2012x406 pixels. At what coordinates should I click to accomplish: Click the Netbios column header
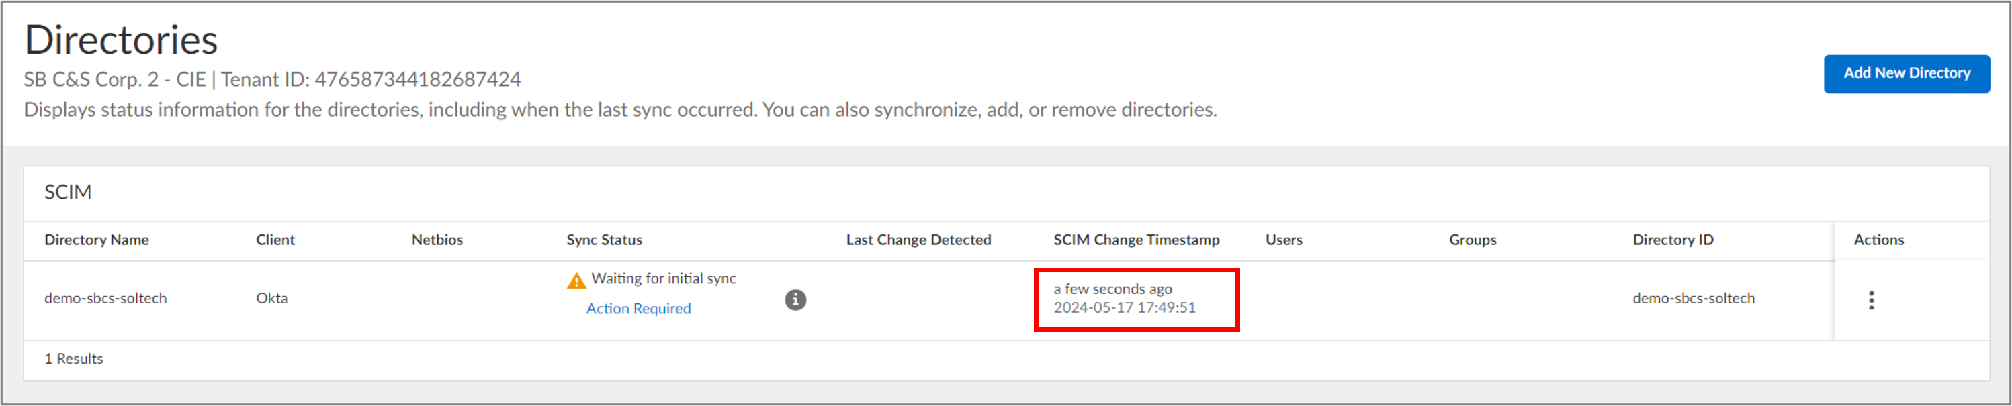(x=437, y=240)
